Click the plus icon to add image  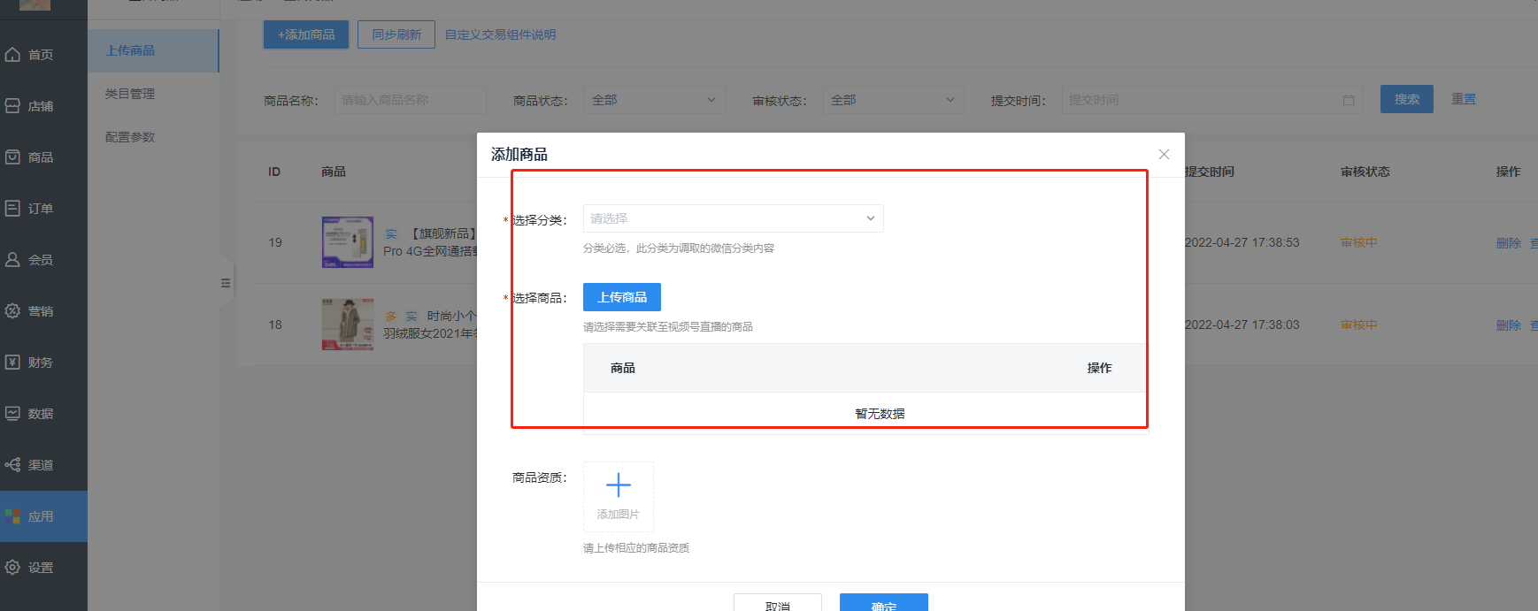[x=618, y=485]
